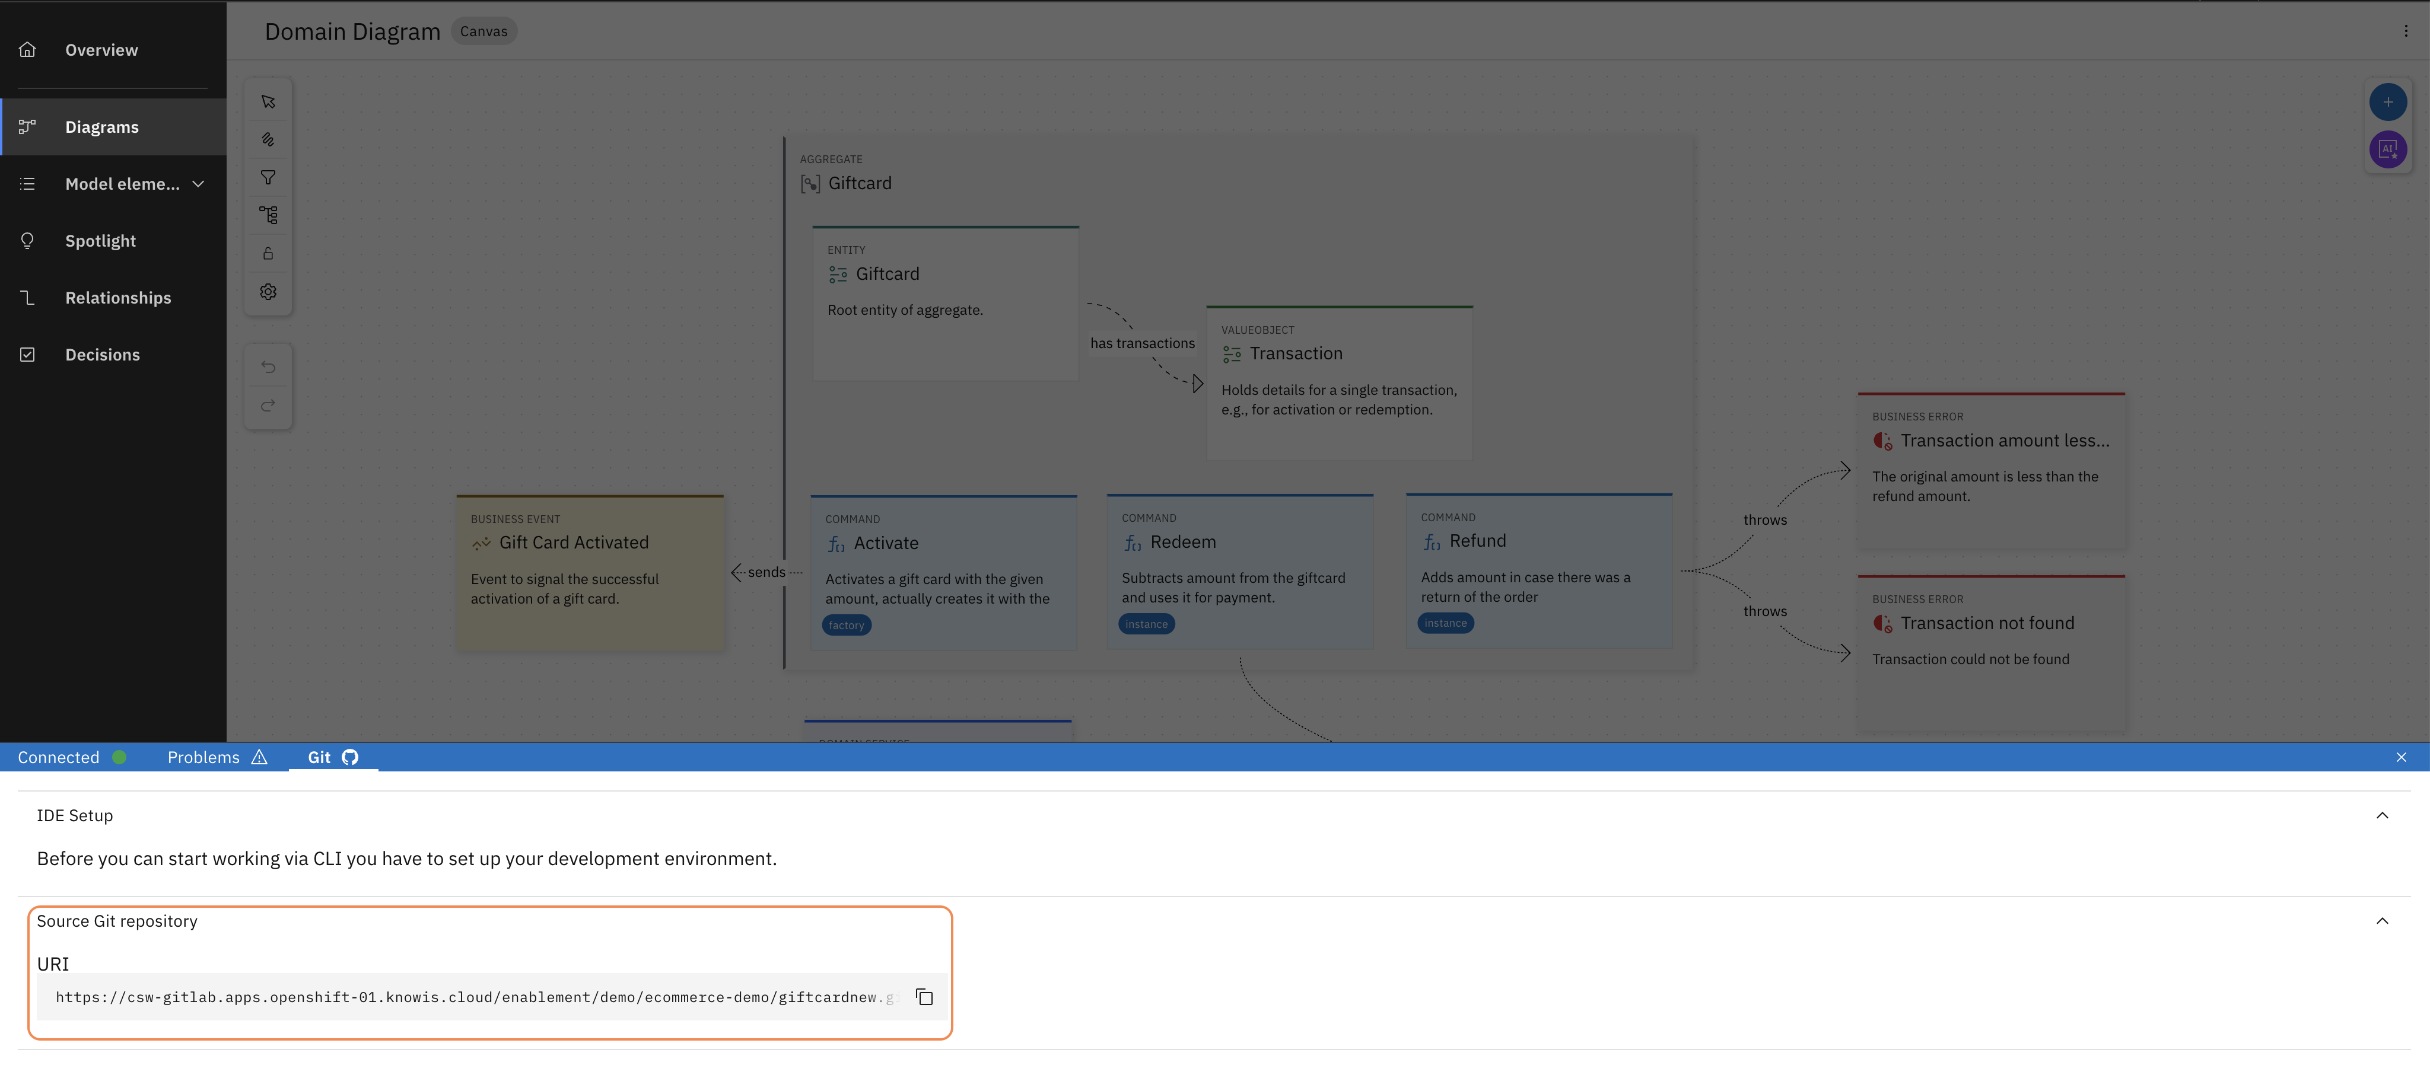Image resolution: width=2430 pixels, height=1091 pixels.
Task: Select the Git tab
Action: (332, 757)
